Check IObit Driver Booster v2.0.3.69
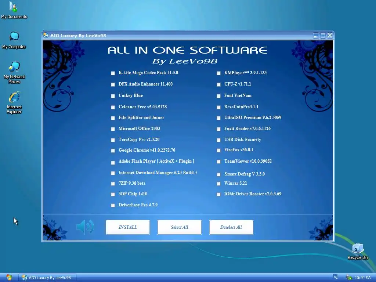Viewport: 376px width, 282px height. click(x=219, y=194)
